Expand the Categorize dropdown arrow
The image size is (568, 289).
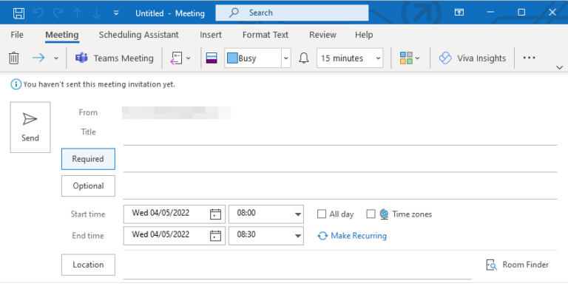pyautogui.click(x=418, y=58)
